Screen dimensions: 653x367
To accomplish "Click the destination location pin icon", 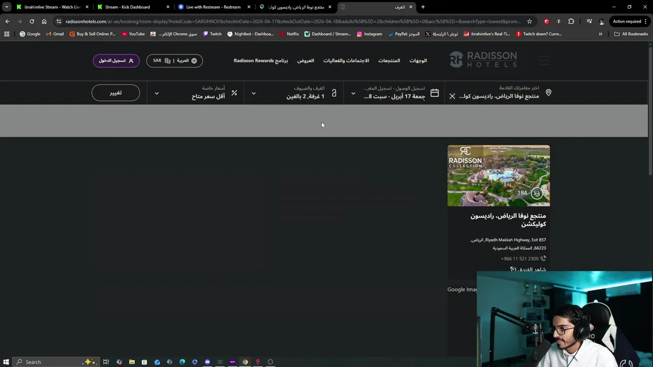I will point(548,93).
